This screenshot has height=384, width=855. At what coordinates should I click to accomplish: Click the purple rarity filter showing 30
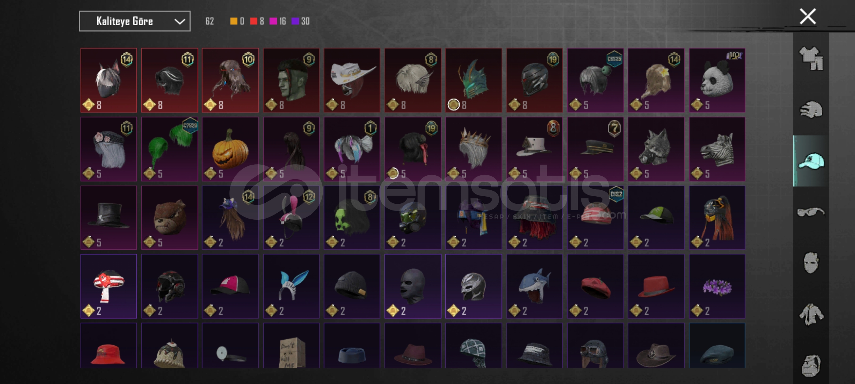coord(301,21)
